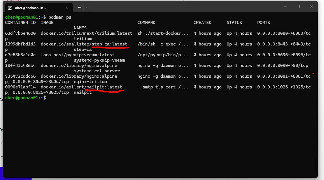Click command '/bin/sh -c exec /...'

click(x=163, y=44)
